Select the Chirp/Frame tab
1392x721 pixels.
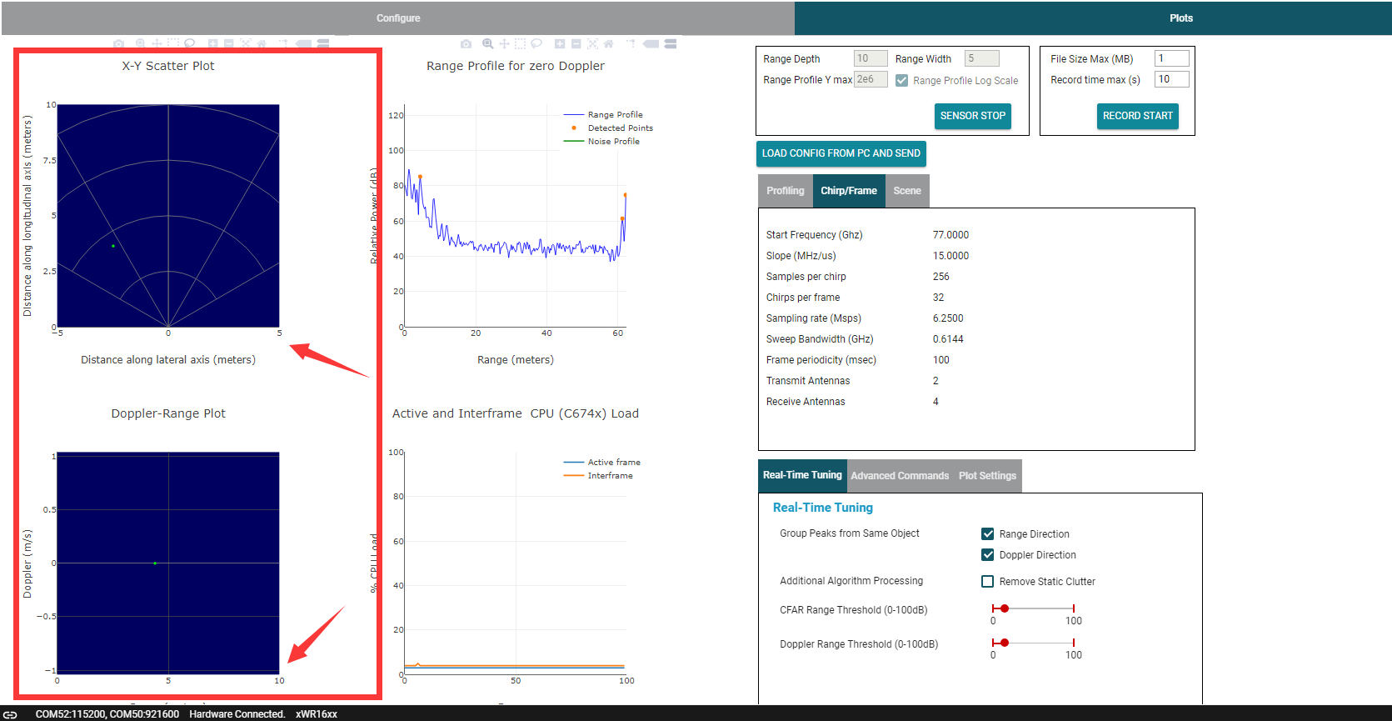click(x=849, y=191)
